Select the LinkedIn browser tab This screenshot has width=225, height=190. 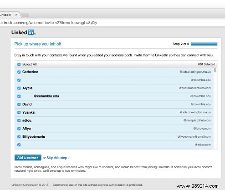click(9, 15)
